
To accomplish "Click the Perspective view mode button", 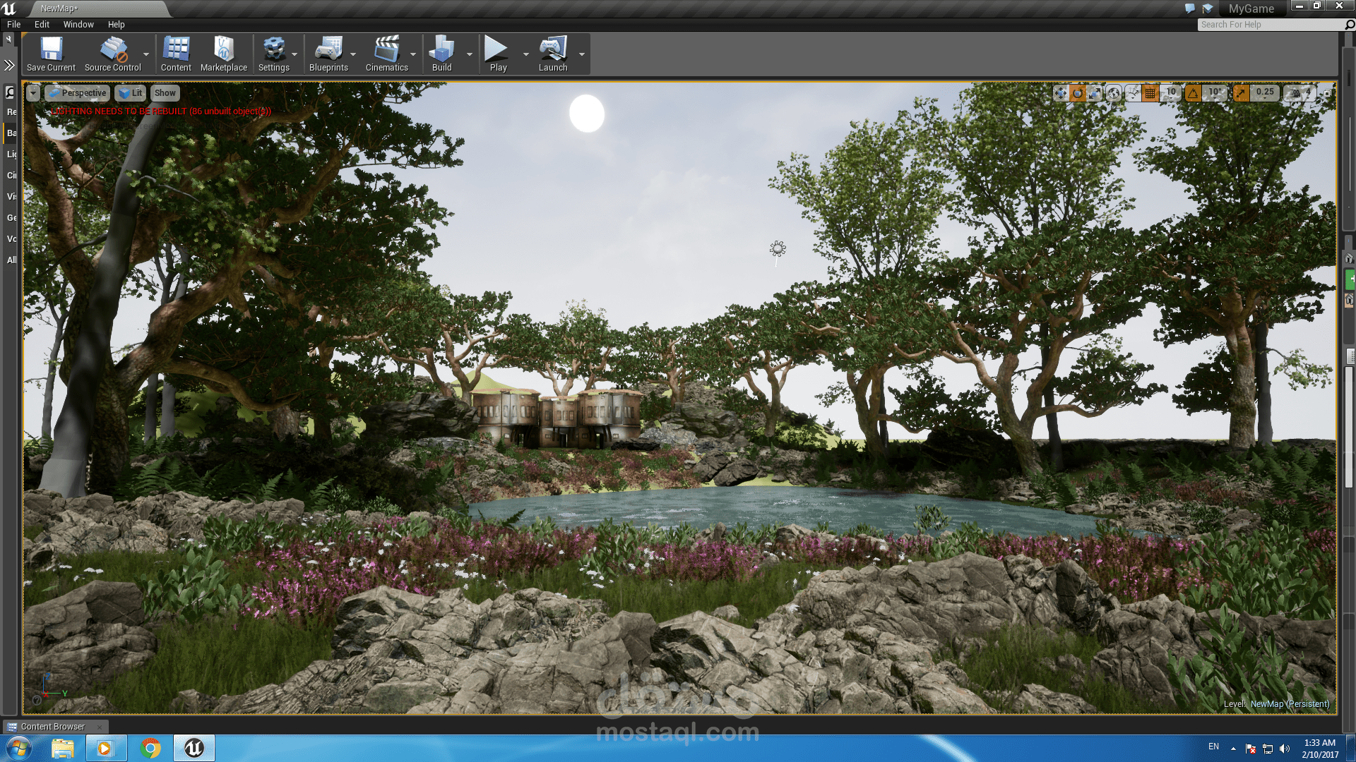I will point(78,93).
